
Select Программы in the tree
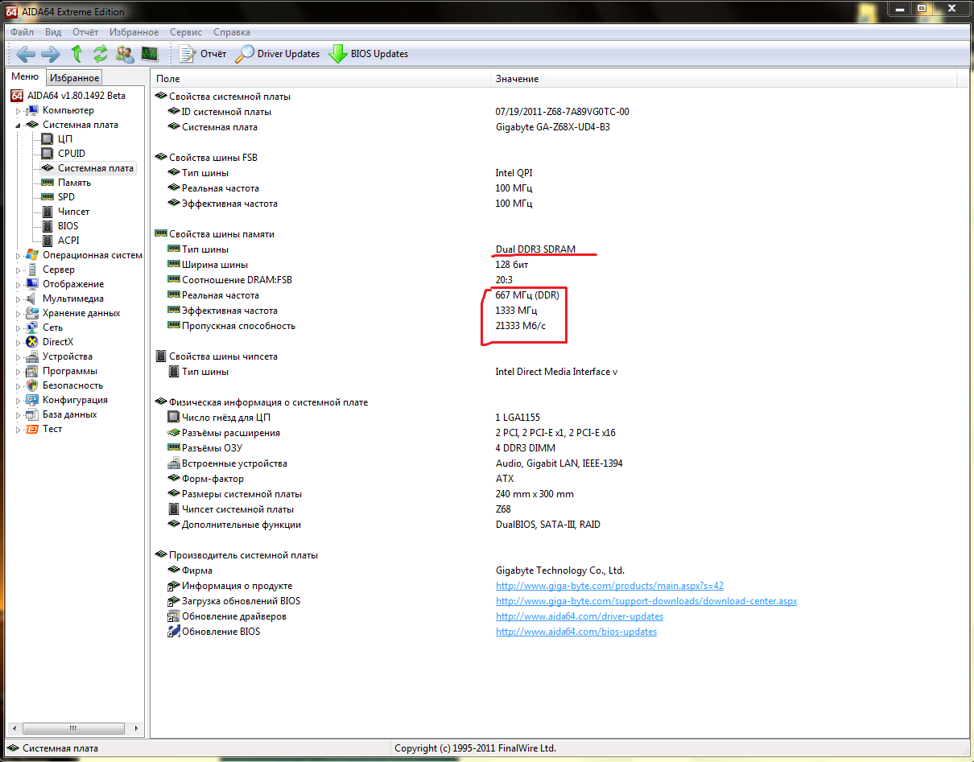point(70,371)
